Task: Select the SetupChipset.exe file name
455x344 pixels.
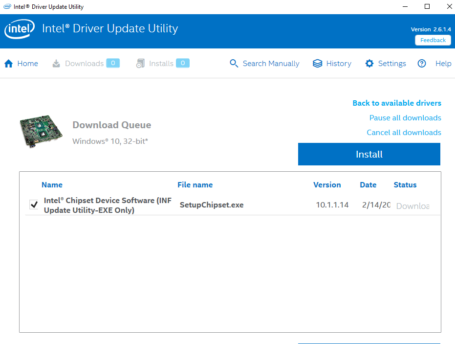Action: pyautogui.click(x=212, y=205)
